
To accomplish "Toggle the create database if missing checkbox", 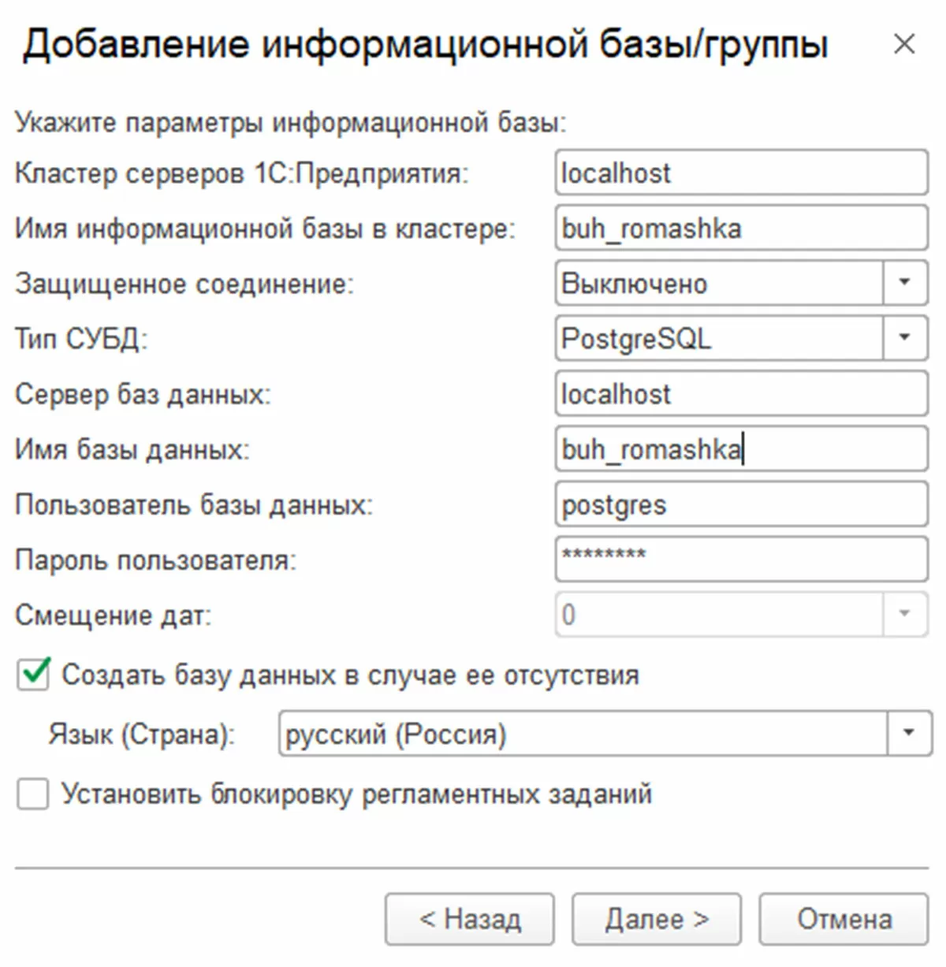I will [x=33, y=675].
